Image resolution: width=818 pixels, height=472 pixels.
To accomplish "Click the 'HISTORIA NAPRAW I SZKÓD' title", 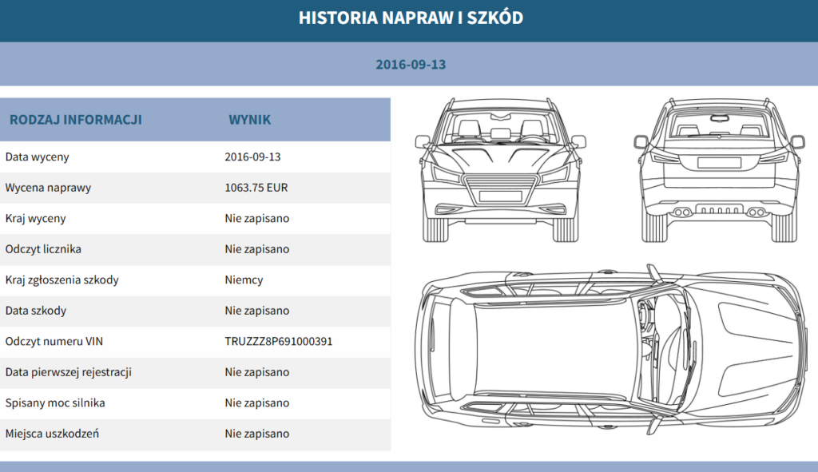I will click(x=411, y=18).
